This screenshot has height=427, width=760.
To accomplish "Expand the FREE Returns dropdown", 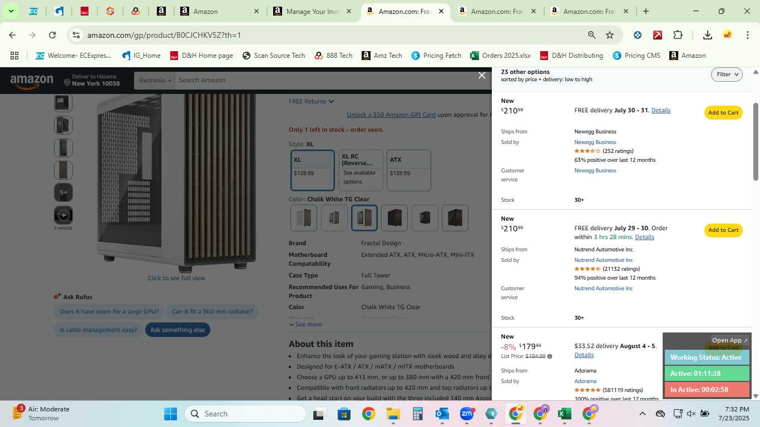I will point(311,101).
